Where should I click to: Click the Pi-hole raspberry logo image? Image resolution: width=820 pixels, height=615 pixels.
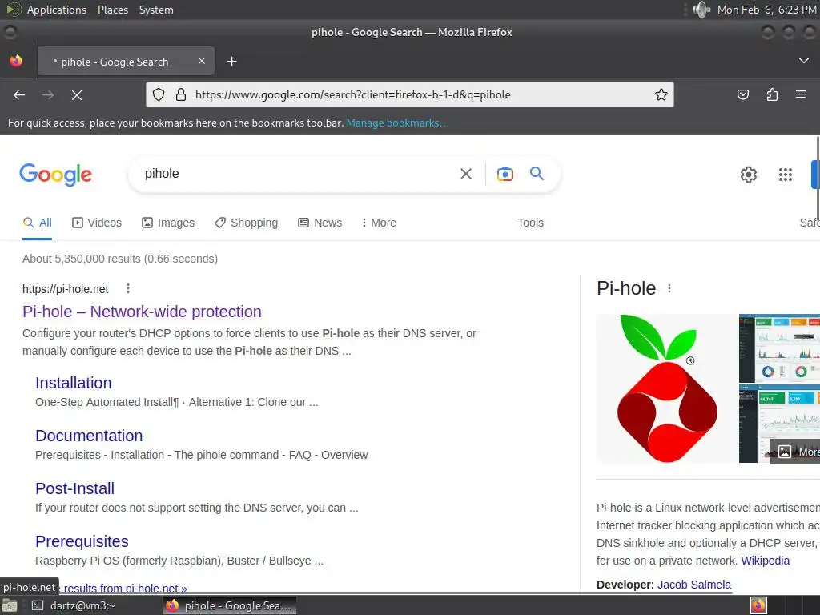coord(667,388)
